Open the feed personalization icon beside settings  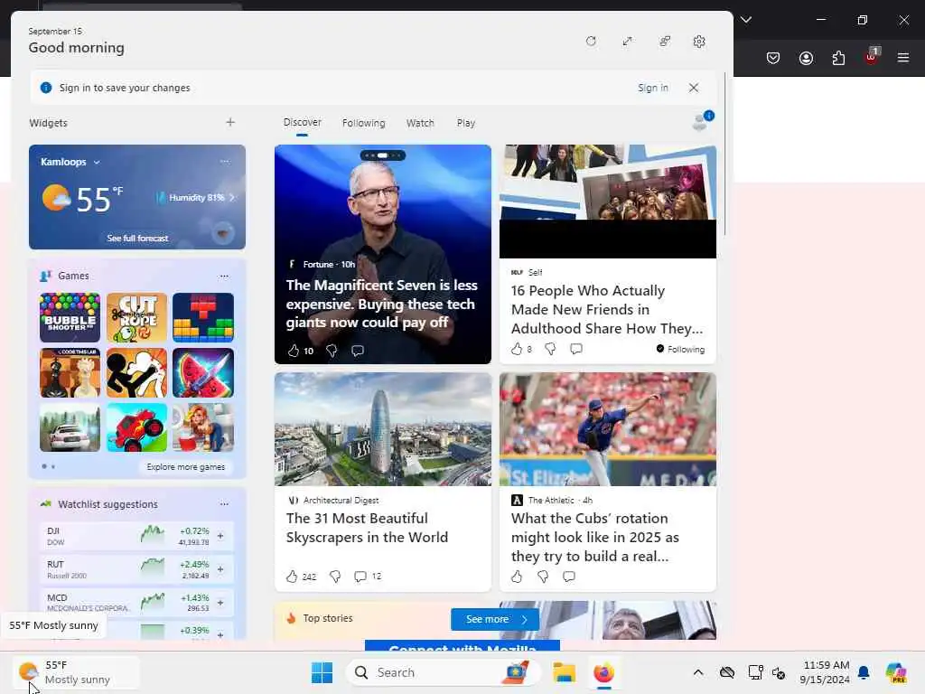point(665,42)
